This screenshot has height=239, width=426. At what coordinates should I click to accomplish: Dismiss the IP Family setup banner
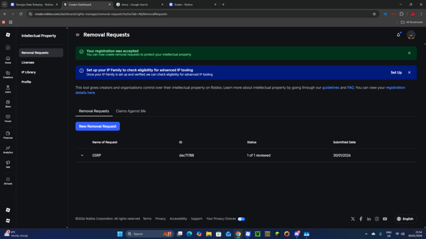pos(409,72)
